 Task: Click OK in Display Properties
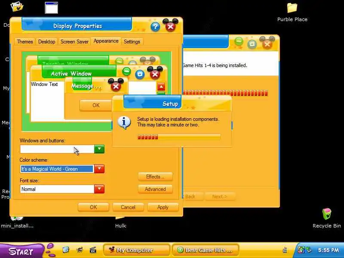coord(93,207)
